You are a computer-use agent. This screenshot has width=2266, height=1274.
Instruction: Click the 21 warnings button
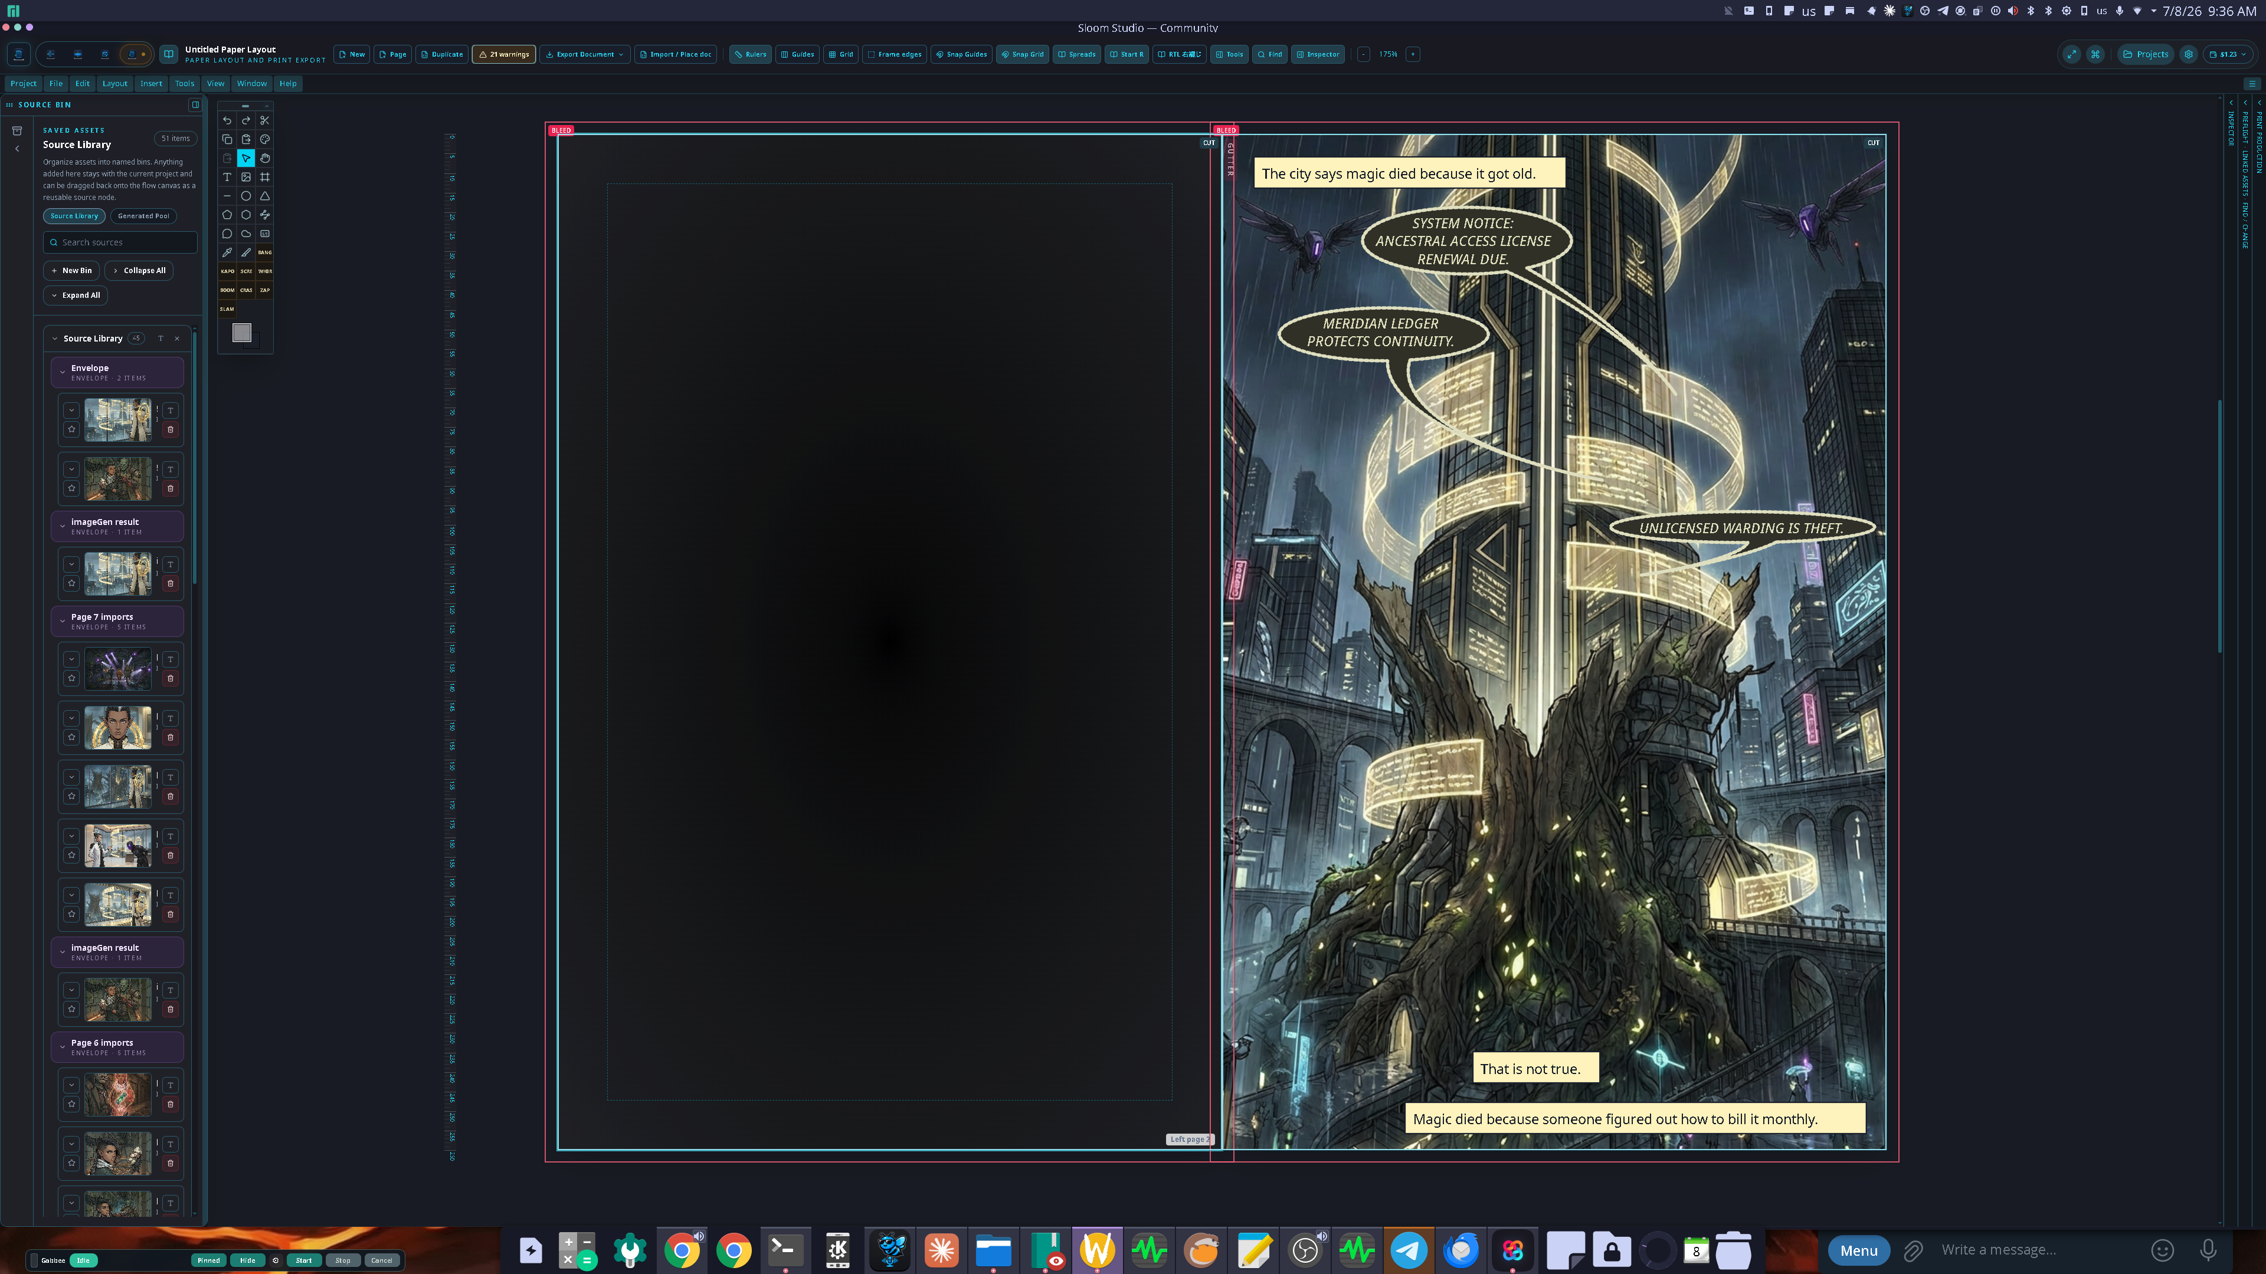504,54
